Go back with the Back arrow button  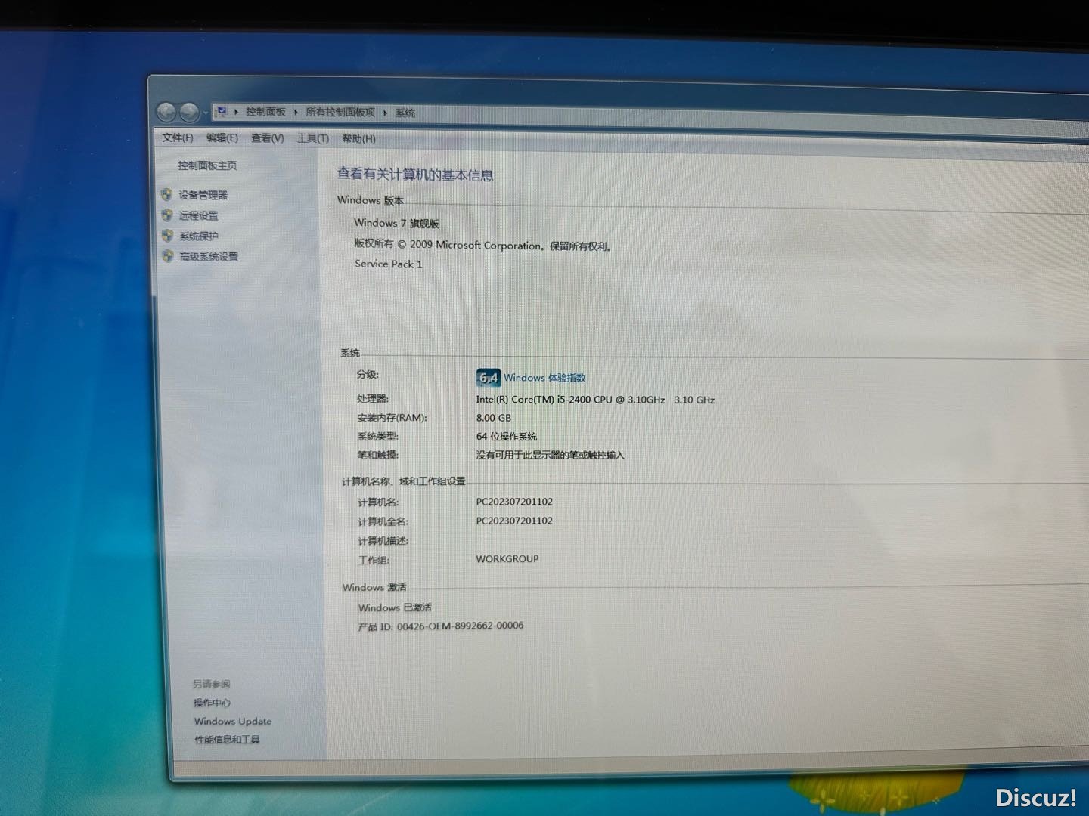tap(167, 113)
